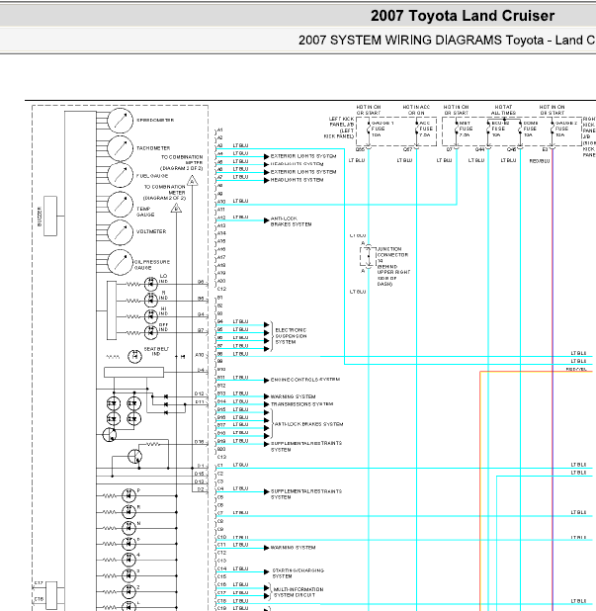
Task: Click the HI IND LED symbol
Action: click(151, 316)
